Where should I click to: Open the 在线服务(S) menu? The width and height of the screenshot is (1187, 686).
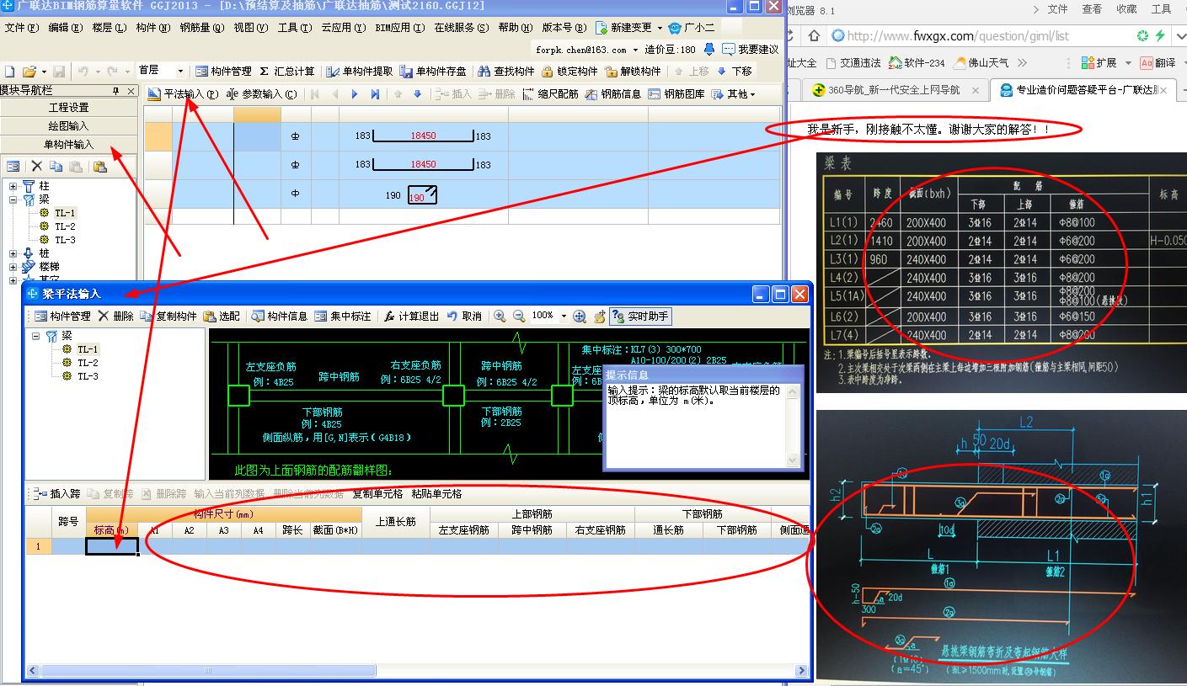tap(462, 28)
